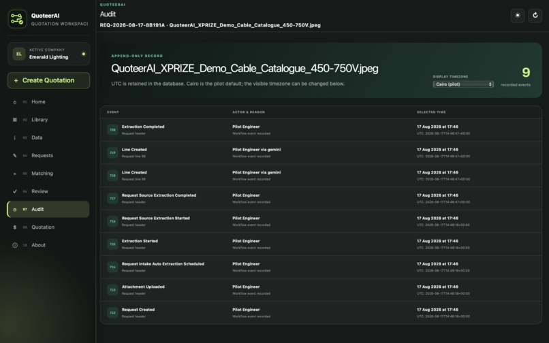Screen dimensions: 549x343
Task: Click the large file name heading
Action: pyautogui.click(x=245, y=69)
